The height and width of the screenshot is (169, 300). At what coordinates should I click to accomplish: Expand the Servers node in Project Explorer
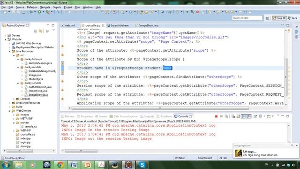[x=5, y=36]
